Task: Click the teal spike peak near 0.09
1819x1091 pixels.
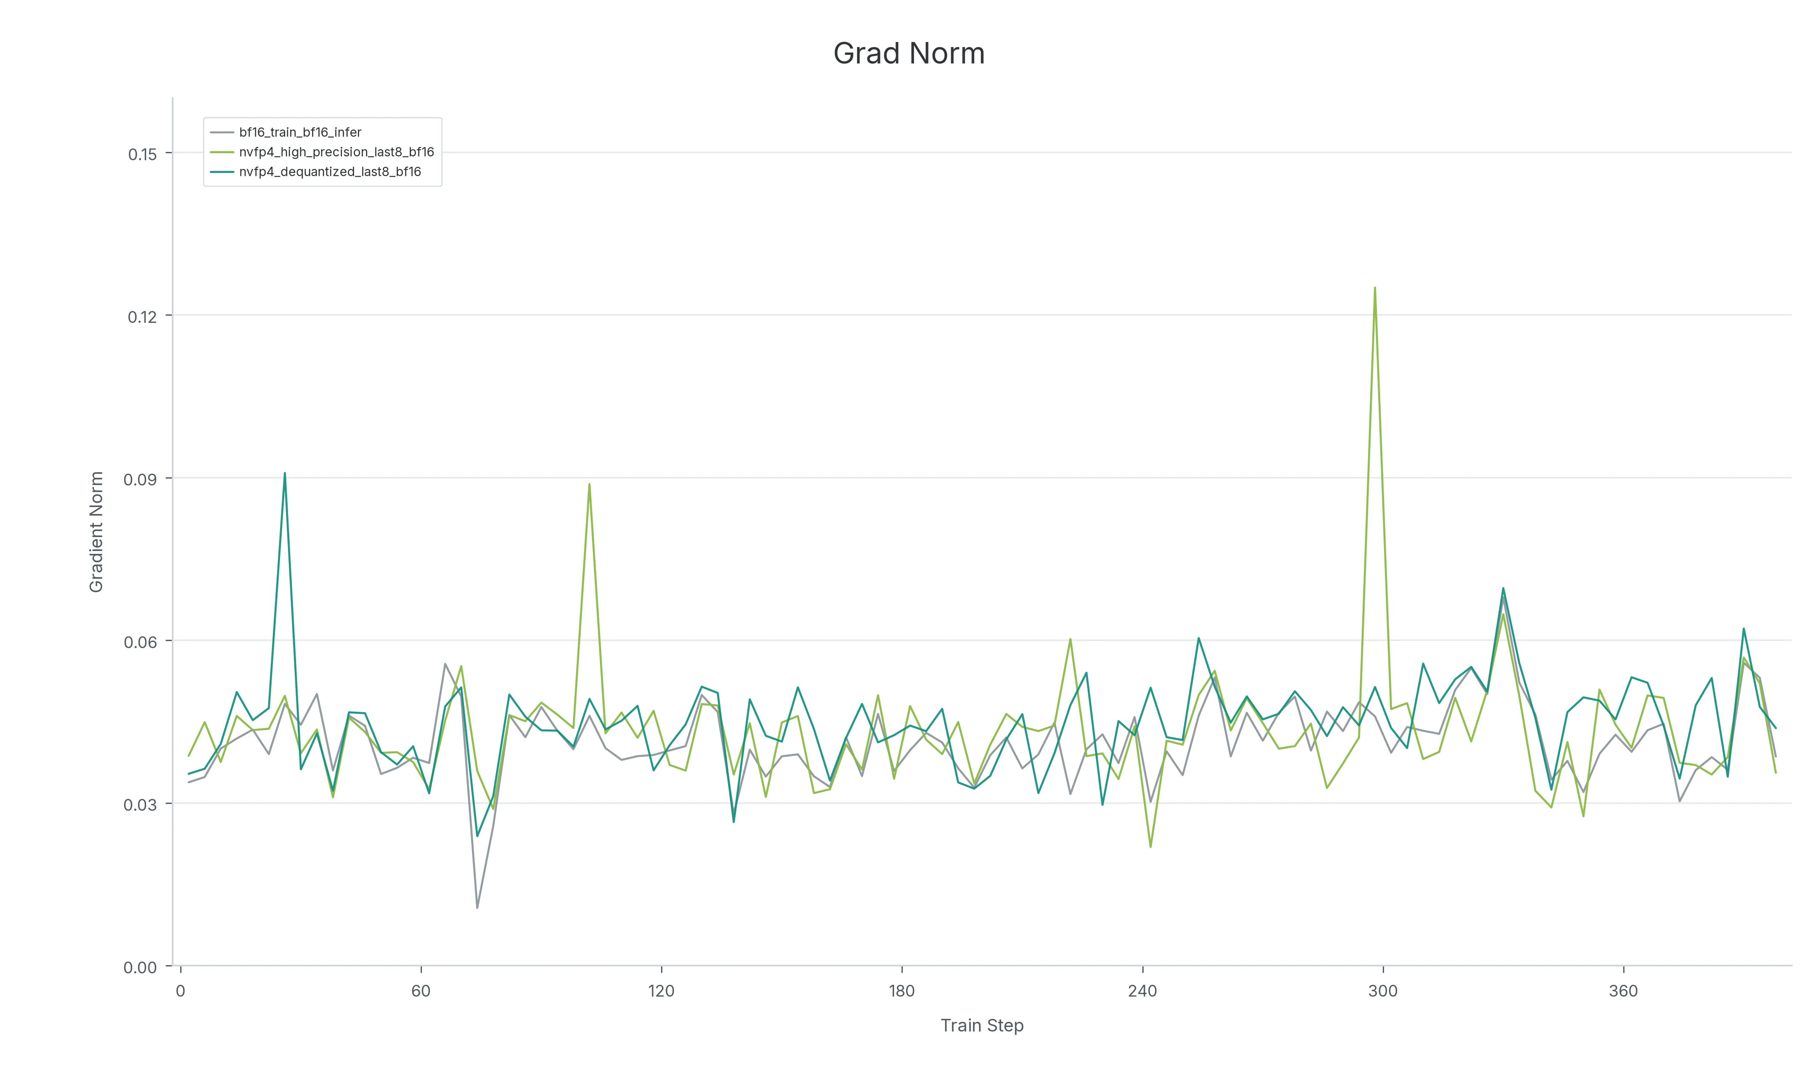Action: 285,473
